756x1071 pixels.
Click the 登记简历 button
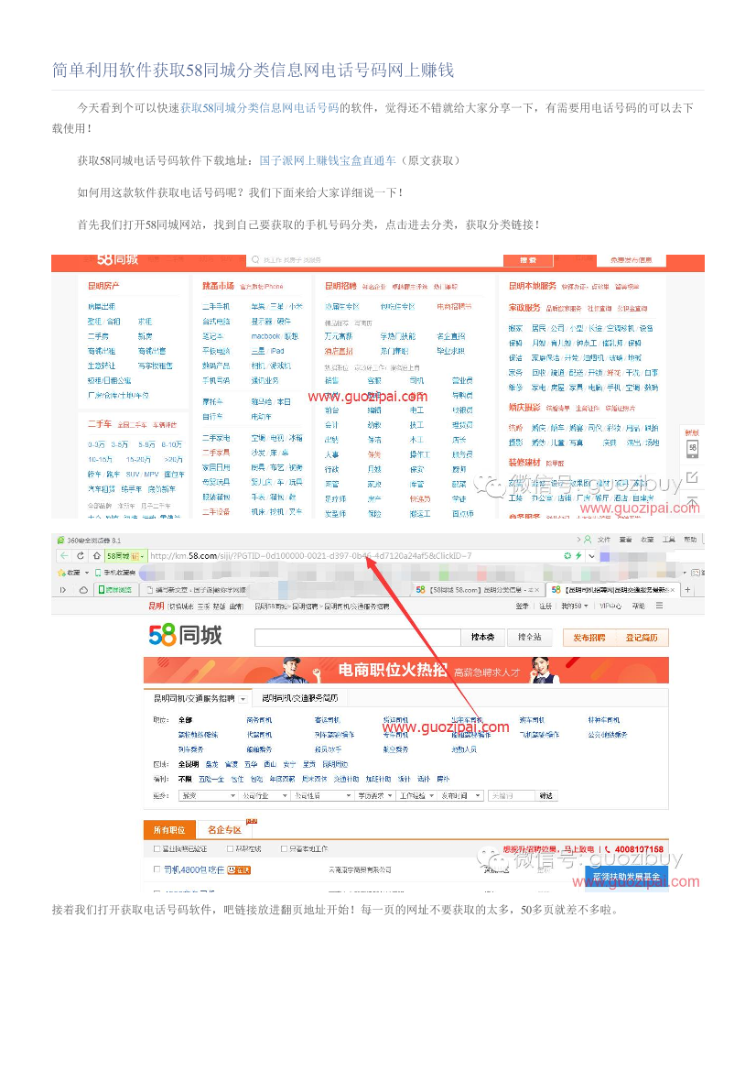pyautogui.click(x=643, y=638)
